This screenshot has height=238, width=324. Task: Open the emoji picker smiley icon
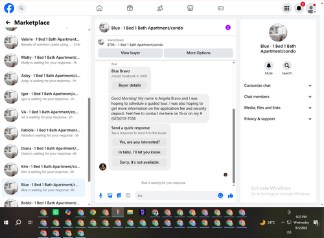click(x=220, y=195)
